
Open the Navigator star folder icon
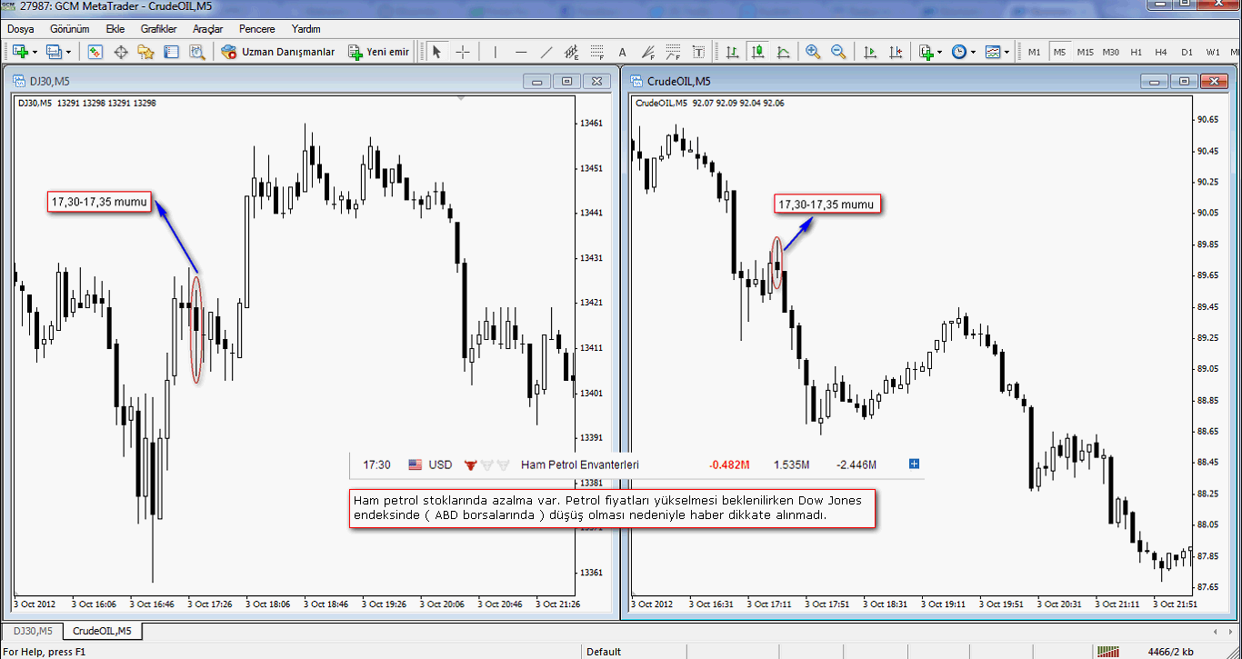click(x=145, y=52)
